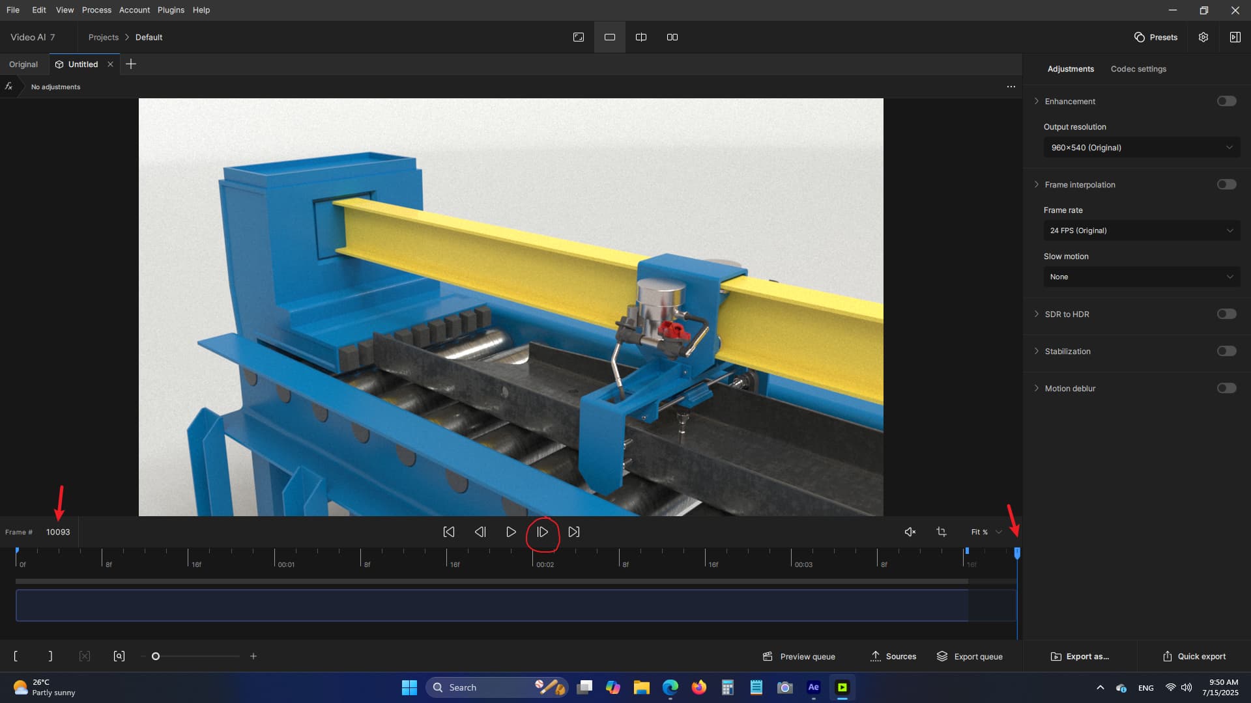This screenshot has height=703, width=1251.
Task: Expand the Motion deblur section
Action: (x=1037, y=388)
